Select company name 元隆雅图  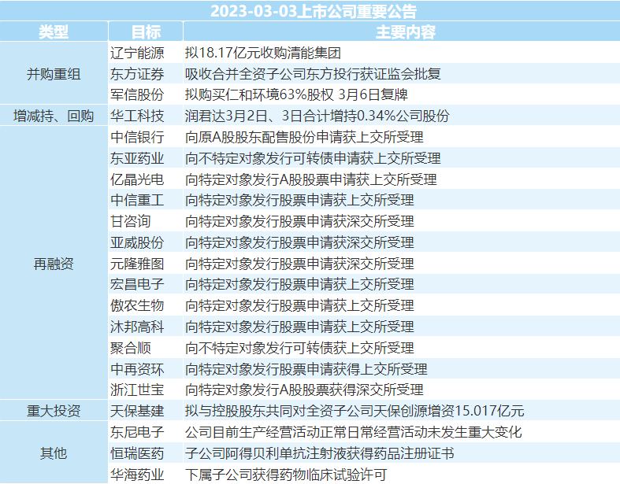click(137, 264)
